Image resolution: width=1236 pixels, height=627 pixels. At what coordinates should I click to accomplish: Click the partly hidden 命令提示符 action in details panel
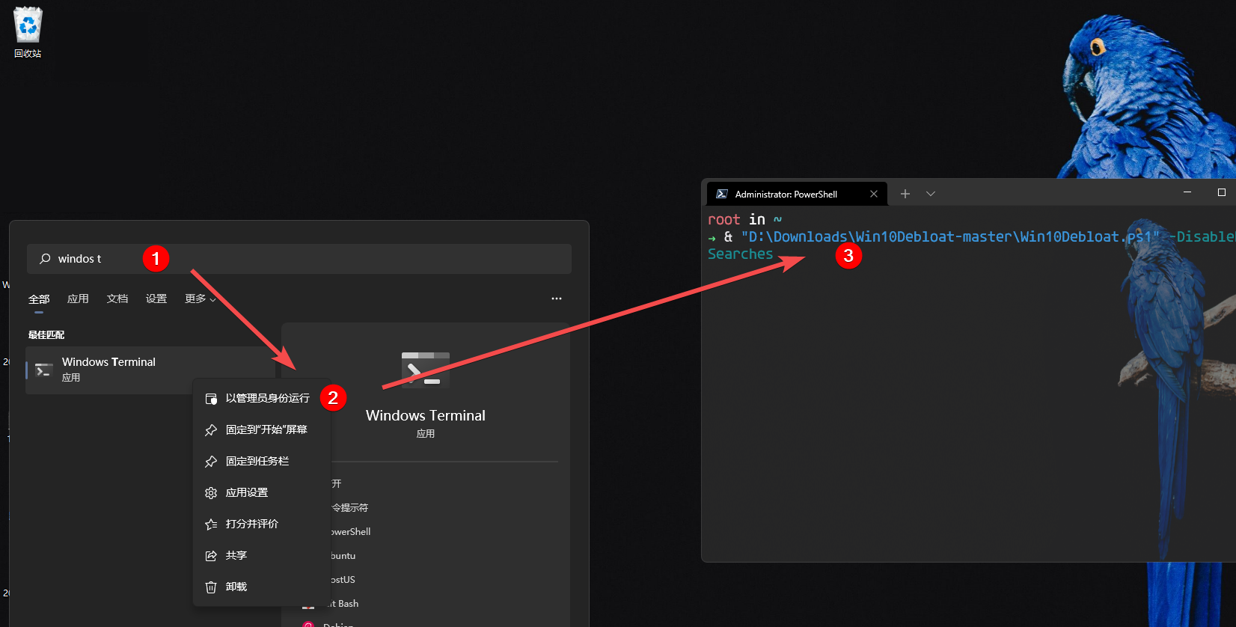coord(350,508)
